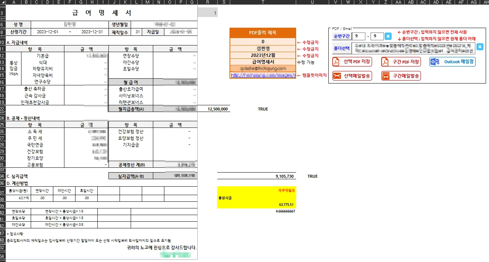The width and height of the screenshot is (489, 262).
Task: Select the 고용보험 cell
Action: pos(35,165)
